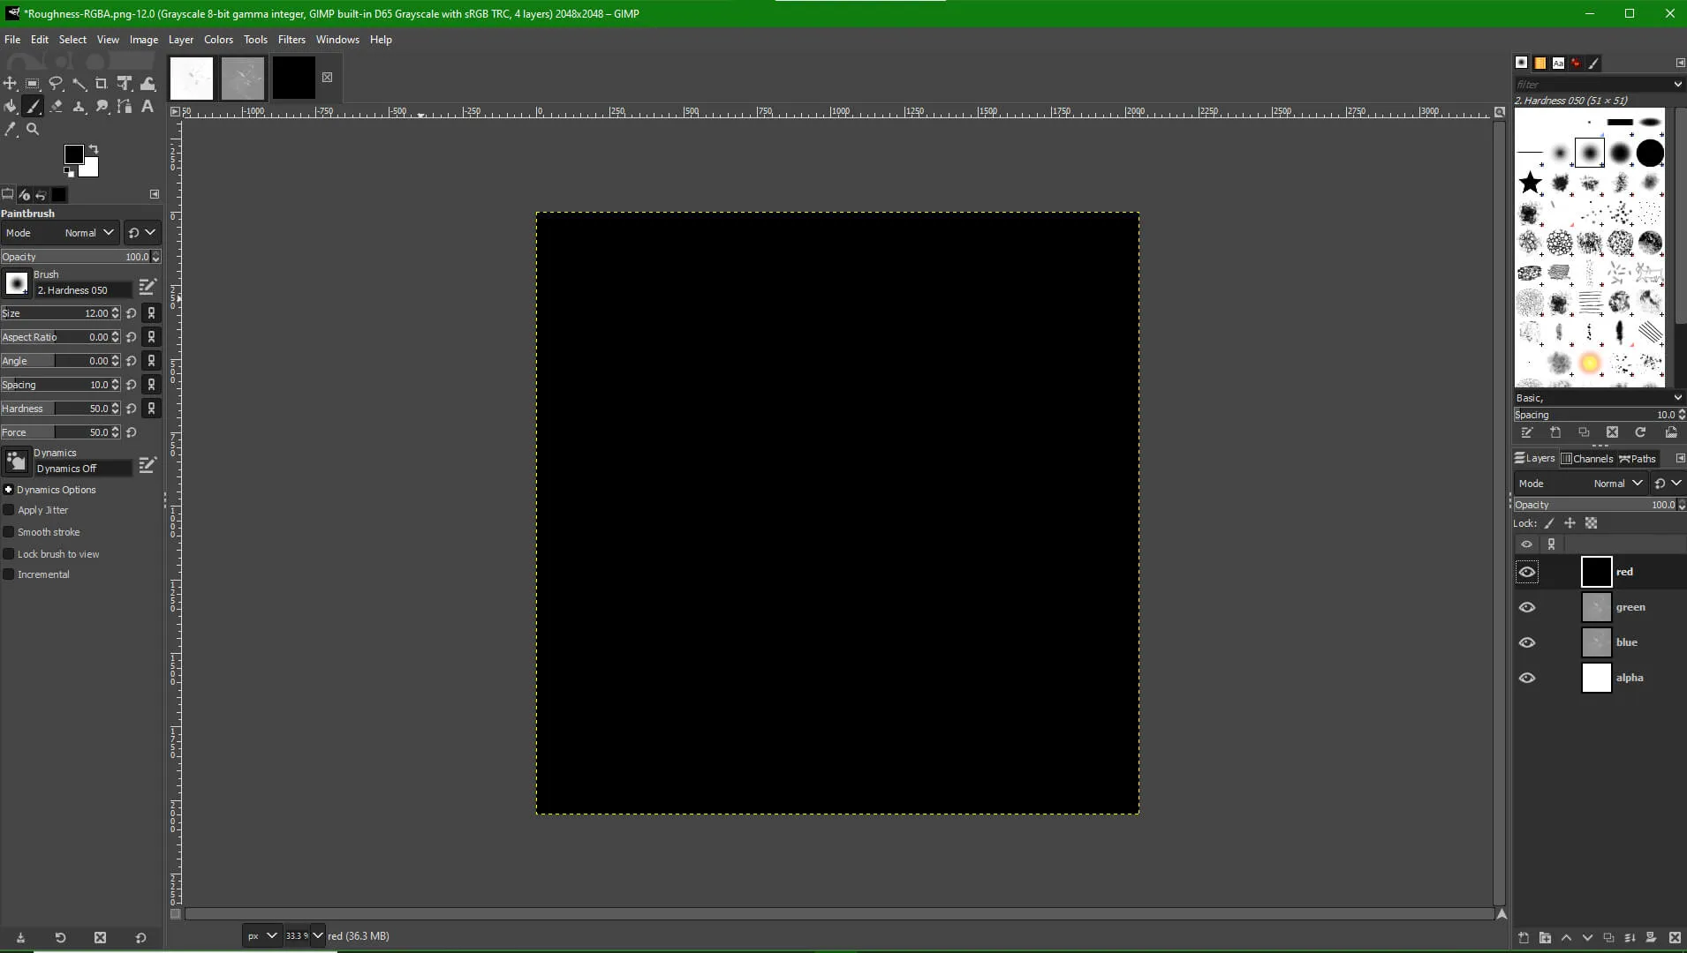This screenshot has height=953, width=1687.
Task: Click the foreground color swatch
Action: click(x=73, y=155)
